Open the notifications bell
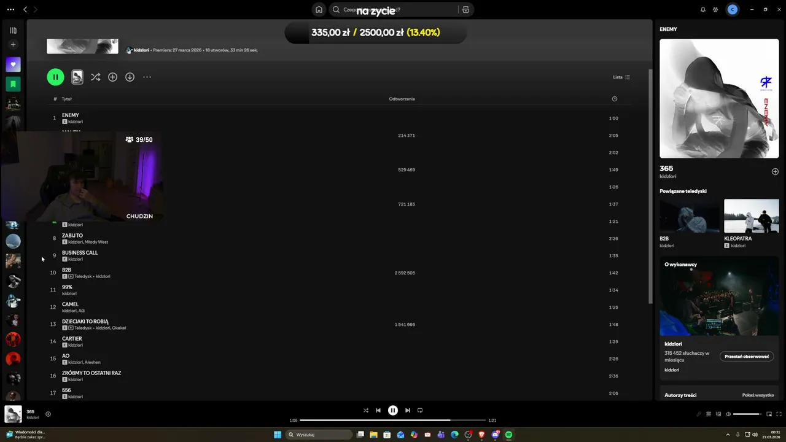This screenshot has width=786, height=442. (x=703, y=10)
